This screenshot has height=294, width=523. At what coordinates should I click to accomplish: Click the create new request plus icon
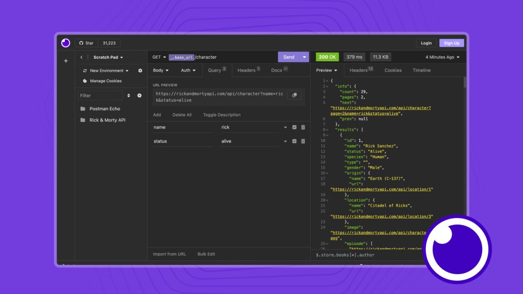(x=139, y=95)
